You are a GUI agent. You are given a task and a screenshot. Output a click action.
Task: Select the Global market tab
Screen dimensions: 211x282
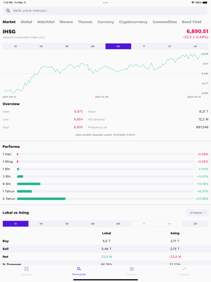pyautogui.click(x=26, y=22)
